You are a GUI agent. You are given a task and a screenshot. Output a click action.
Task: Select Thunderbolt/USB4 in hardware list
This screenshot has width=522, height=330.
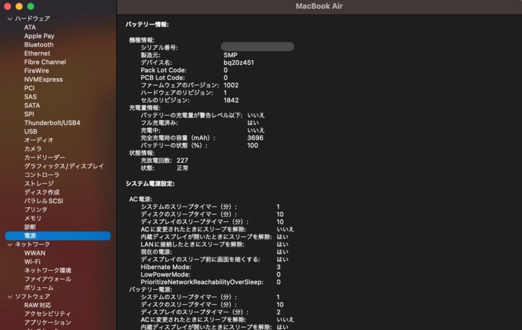[x=52, y=123]
